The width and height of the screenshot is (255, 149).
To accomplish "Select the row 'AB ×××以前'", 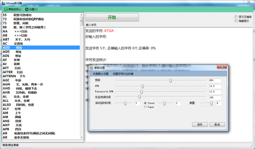I will click(41, 36).
